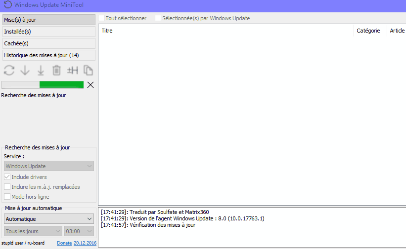Click the Vérification des mises à jour log line
The image size is (406, 249).
[x=148, y=225]
